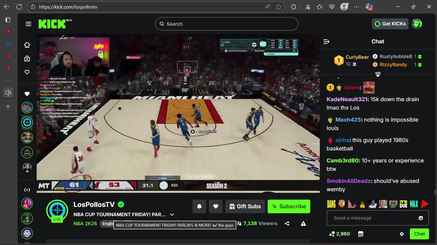
Task: Open the channel points shop icon
Action: [x=361, y=234]
